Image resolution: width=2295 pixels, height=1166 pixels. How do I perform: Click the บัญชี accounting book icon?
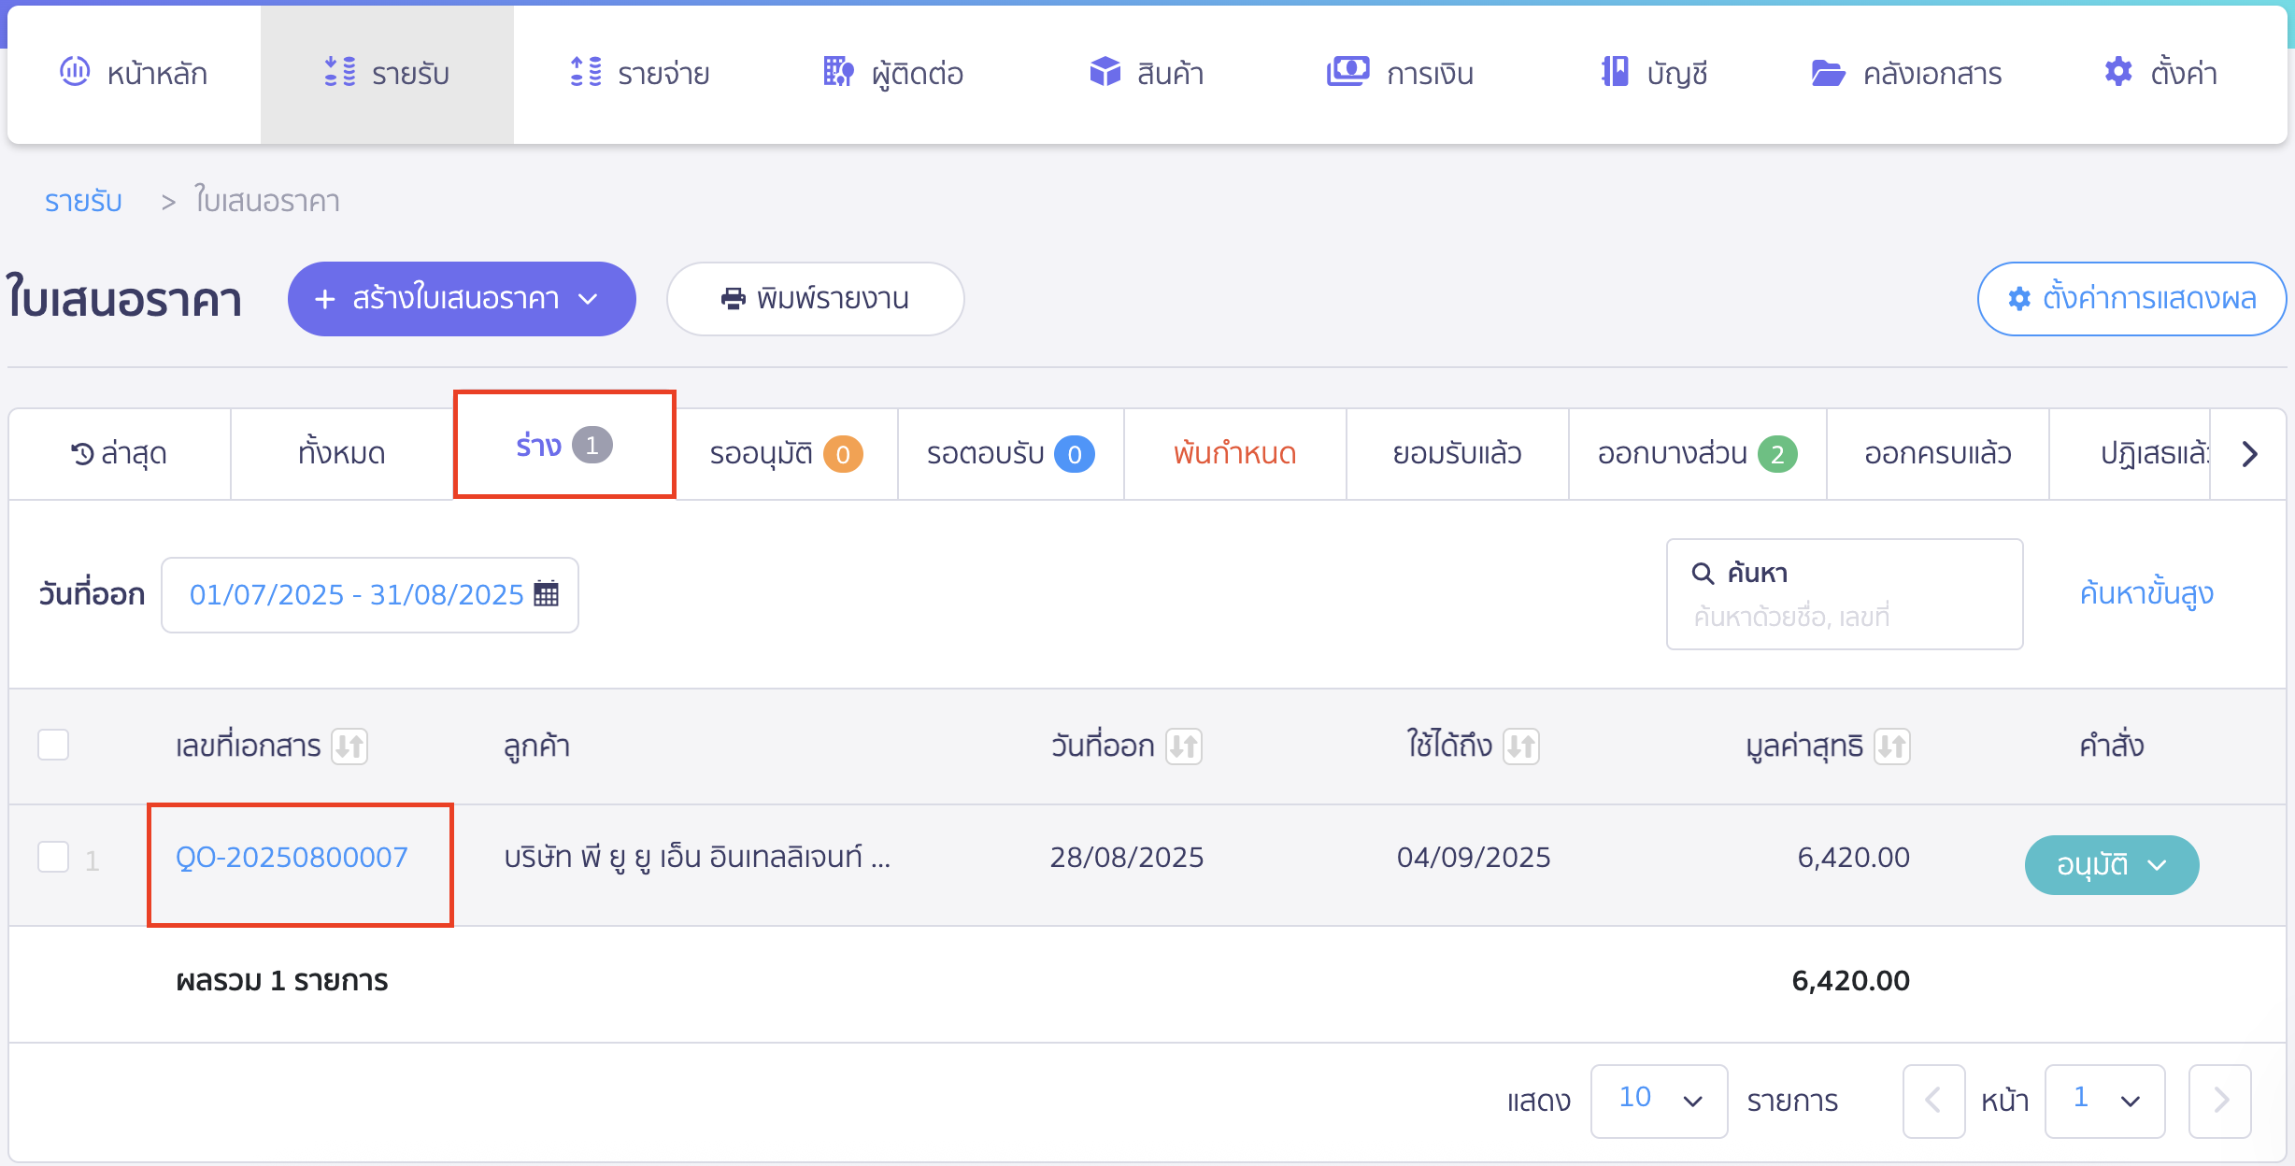tap(1614, 72)
